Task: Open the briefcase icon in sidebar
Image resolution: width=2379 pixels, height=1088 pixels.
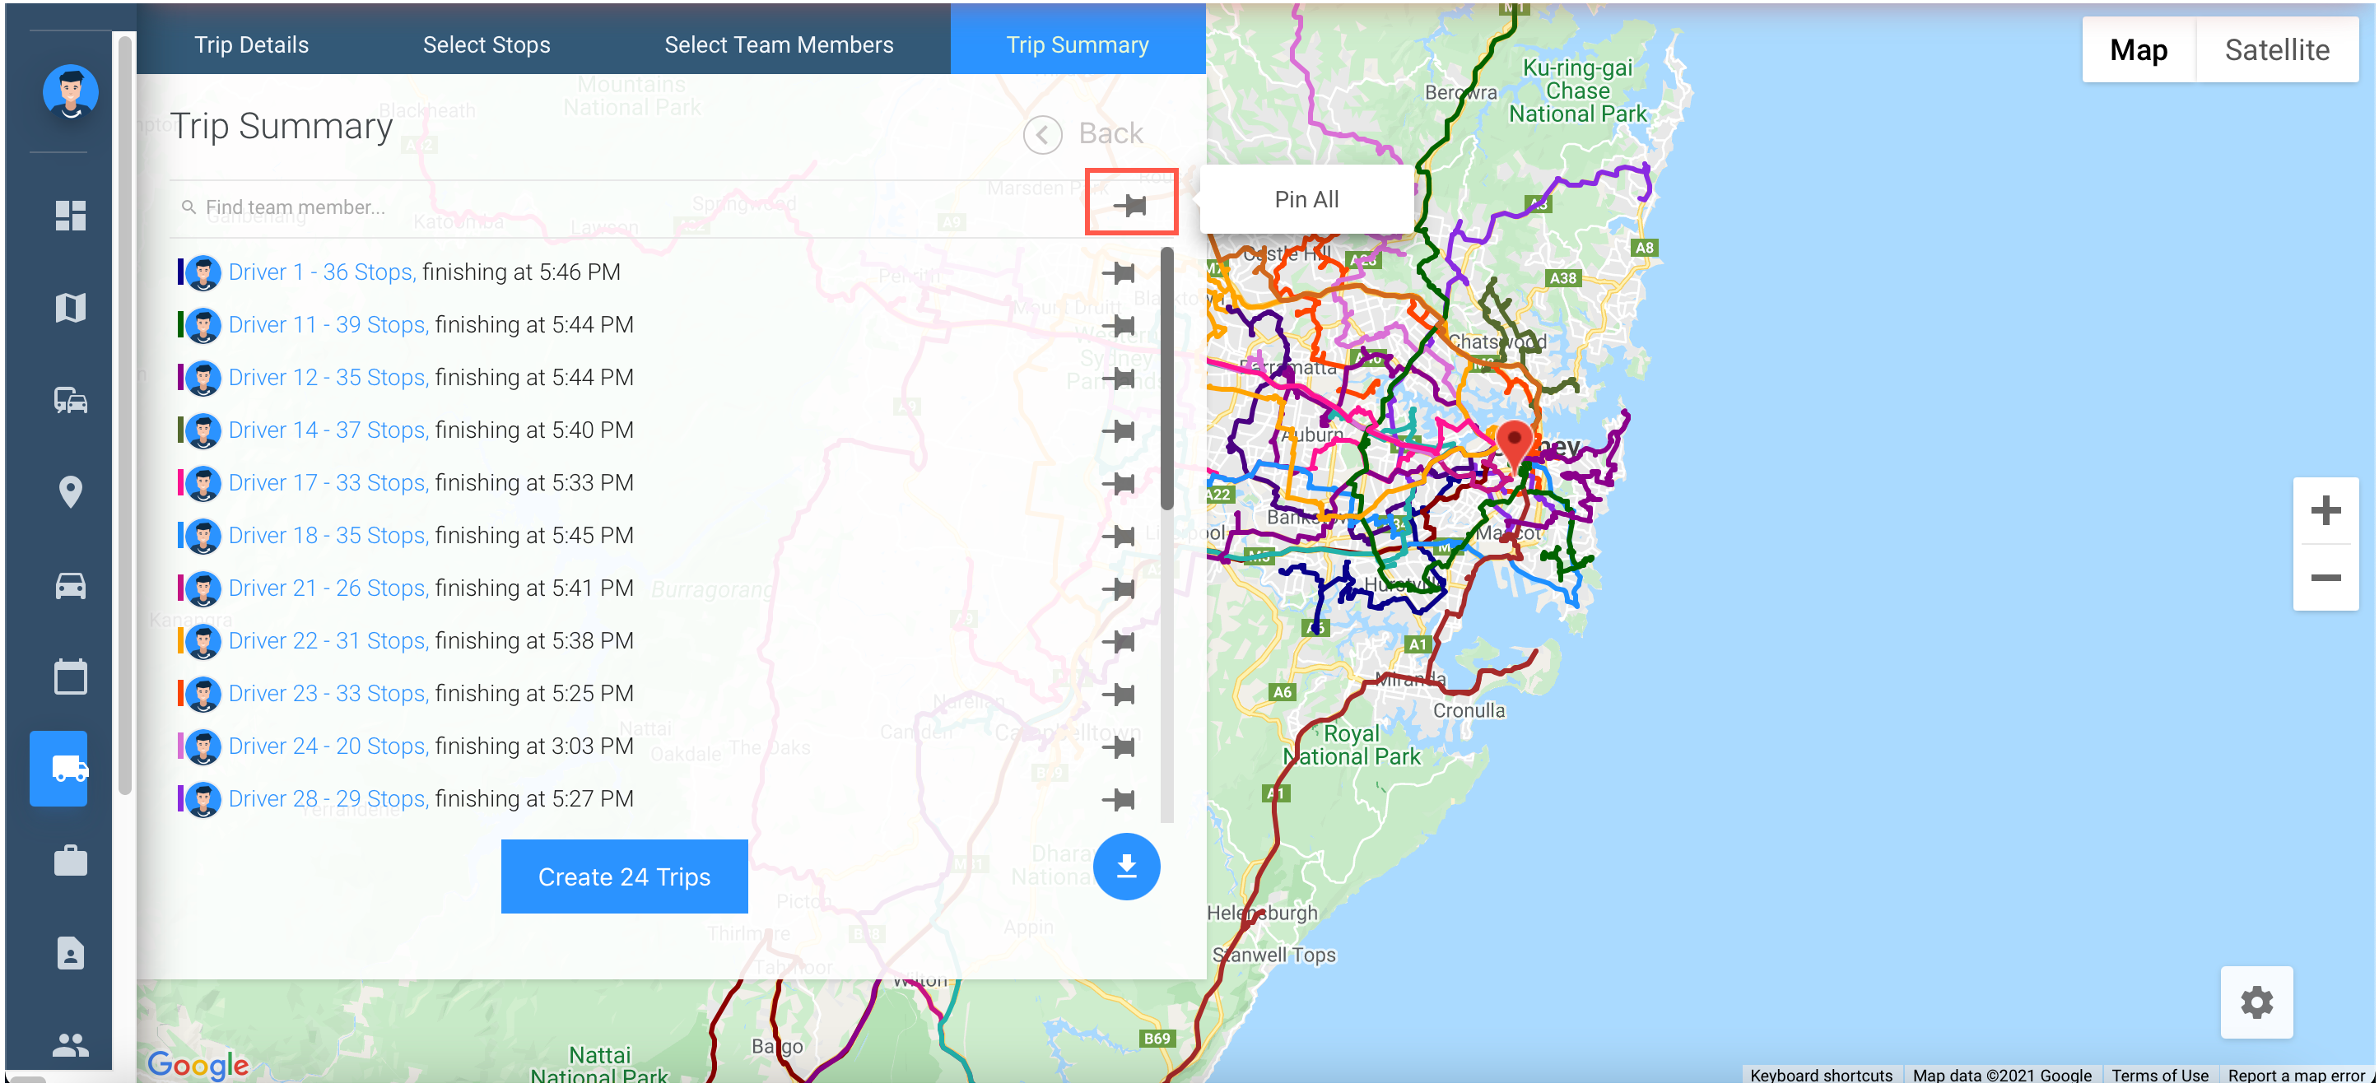Action: (70, 861)
